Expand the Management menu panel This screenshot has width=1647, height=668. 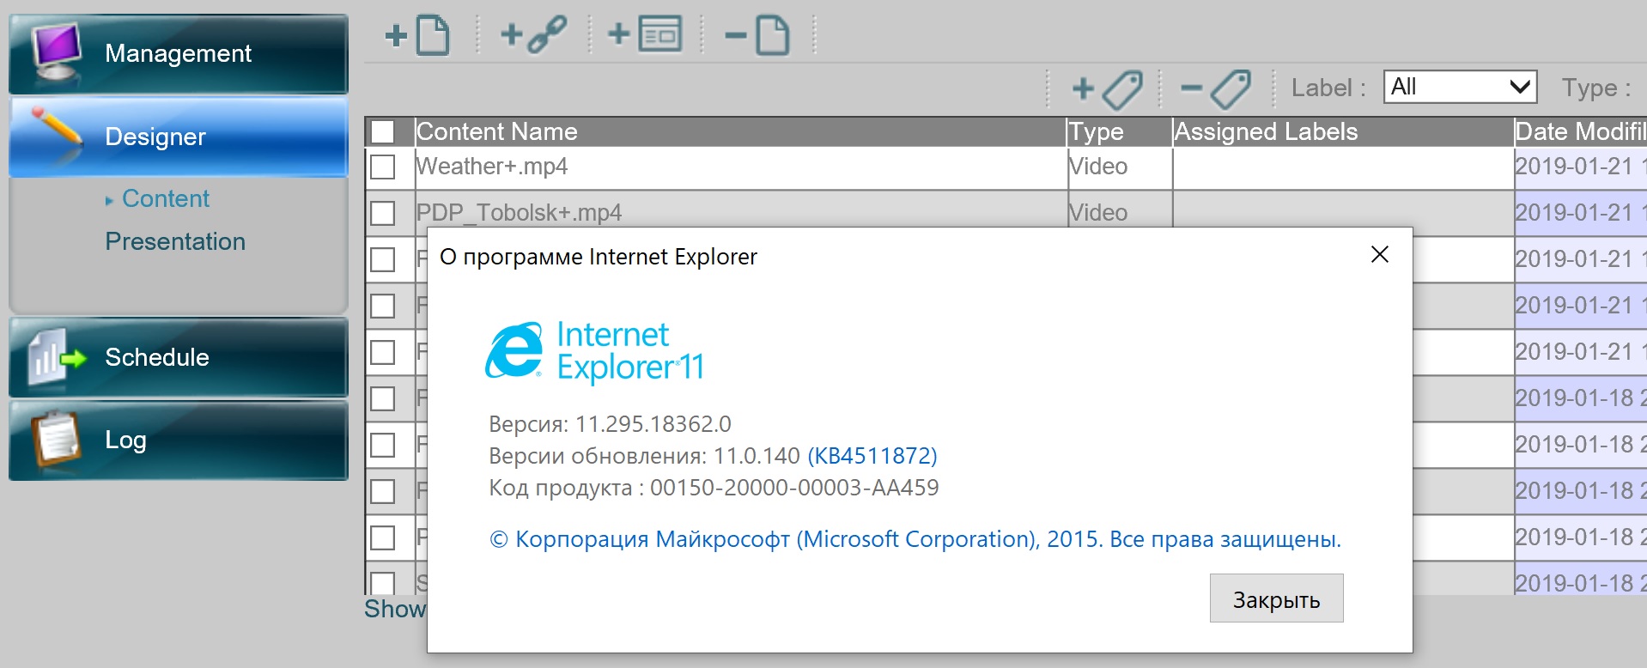tap(179, 54)
